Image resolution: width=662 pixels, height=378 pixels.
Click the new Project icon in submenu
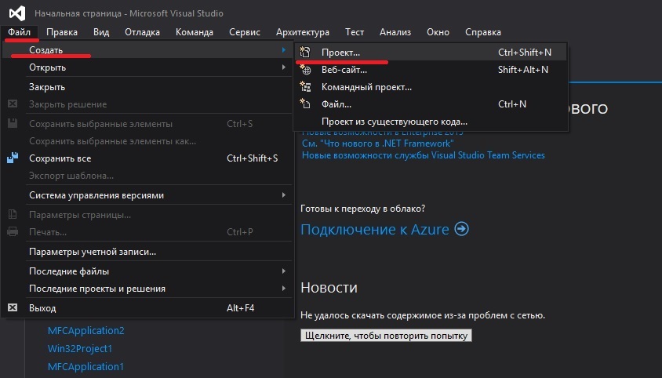tap(305, 53)
